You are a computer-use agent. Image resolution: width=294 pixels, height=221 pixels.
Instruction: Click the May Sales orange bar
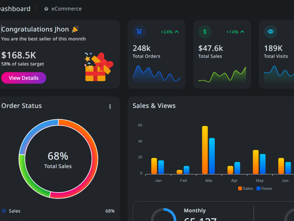[255, 162]
